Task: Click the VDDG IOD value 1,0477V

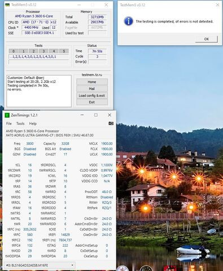Action: (107, 176)
